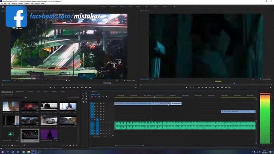Select the green audio clip on timeline
The height and width of the screenshot is (154, 274).
(x=185, y=125)
